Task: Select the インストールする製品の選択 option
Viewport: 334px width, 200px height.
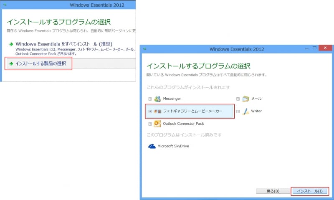Action: click(x=40, y=63)
